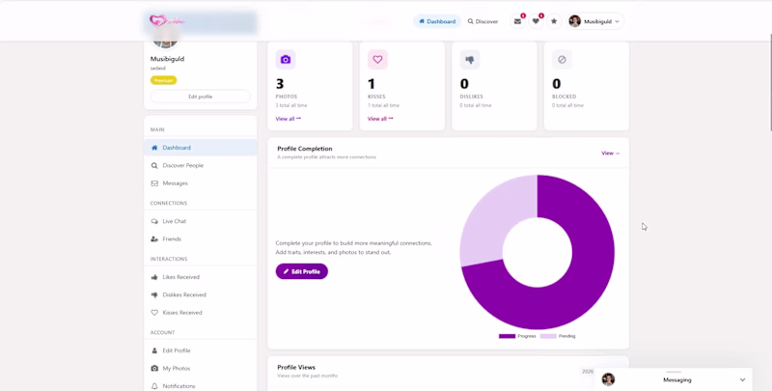Click the Profile Views heading

point(296,368)
